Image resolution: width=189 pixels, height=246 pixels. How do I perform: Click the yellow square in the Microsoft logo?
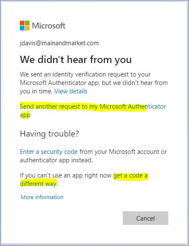coord(27,28)
